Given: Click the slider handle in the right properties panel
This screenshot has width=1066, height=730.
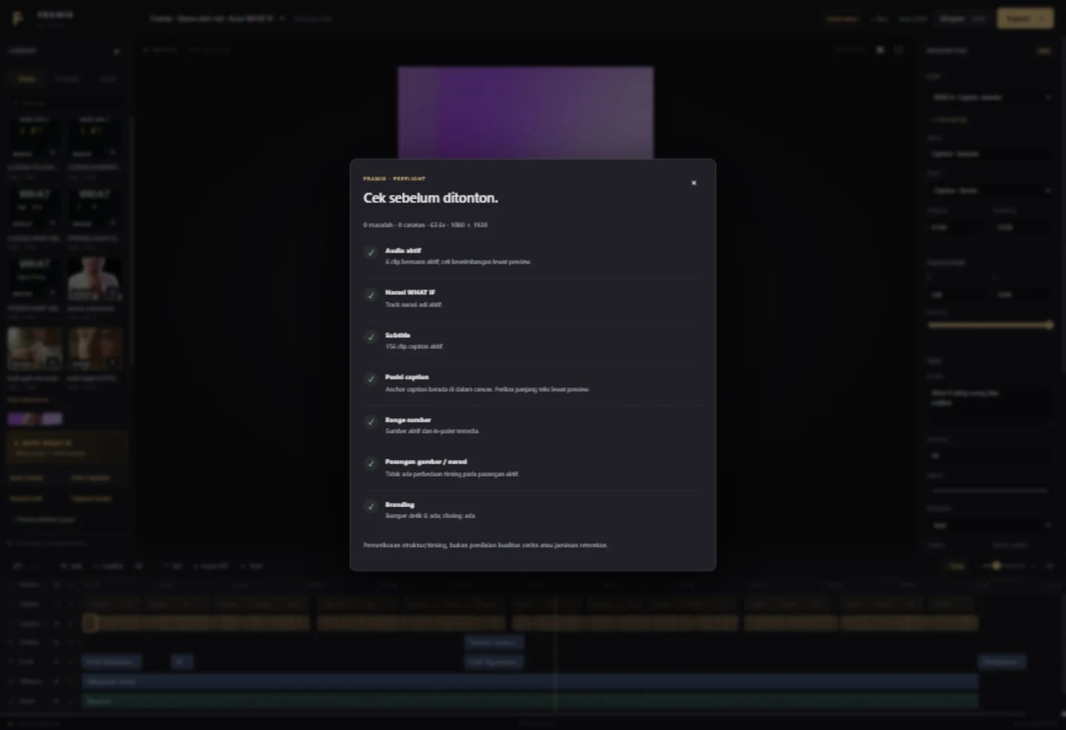Looking at the screenshot, I should pyautogui.click(x=1049, y=325).
